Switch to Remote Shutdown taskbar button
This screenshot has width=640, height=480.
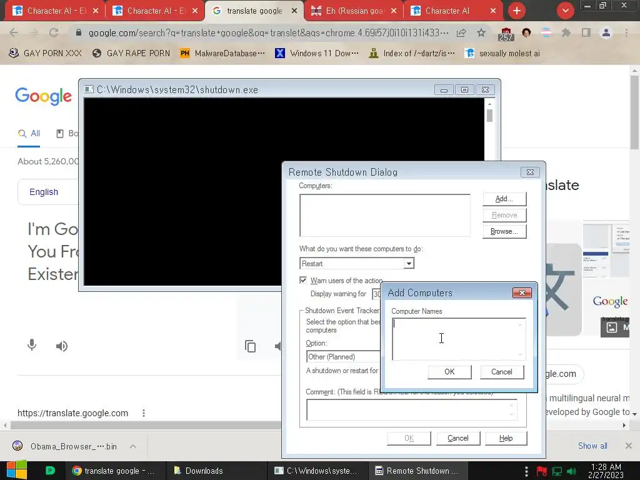coord(417,471)
